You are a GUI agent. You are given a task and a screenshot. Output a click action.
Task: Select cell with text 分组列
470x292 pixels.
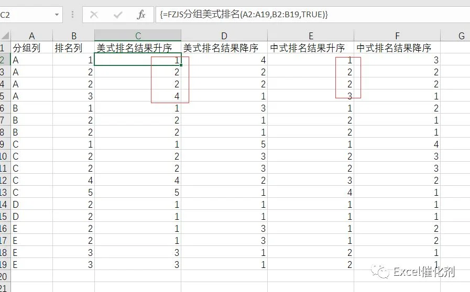click(x=32, y=48)
